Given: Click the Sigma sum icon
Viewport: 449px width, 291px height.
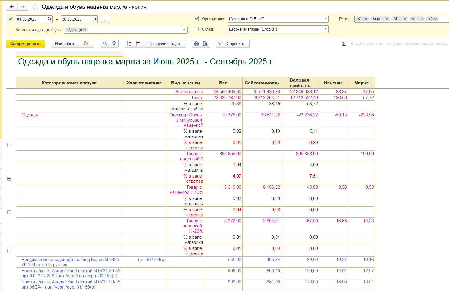Looking at the screenshot, I should point(344,44).
